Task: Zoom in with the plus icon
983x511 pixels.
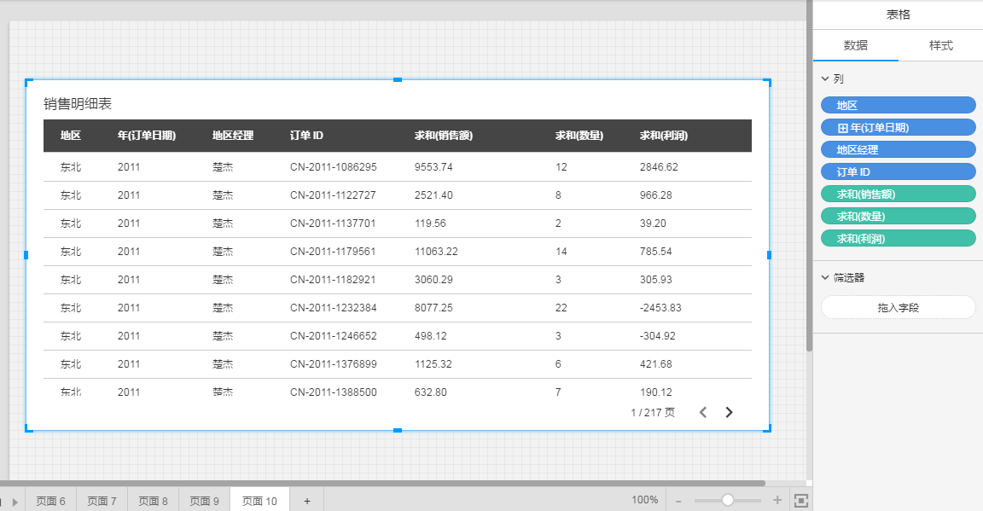Action: (777, 501)
